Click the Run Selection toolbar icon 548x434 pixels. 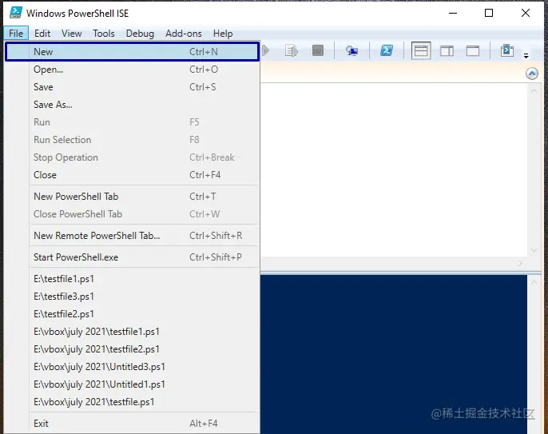(x=291, y=50)
